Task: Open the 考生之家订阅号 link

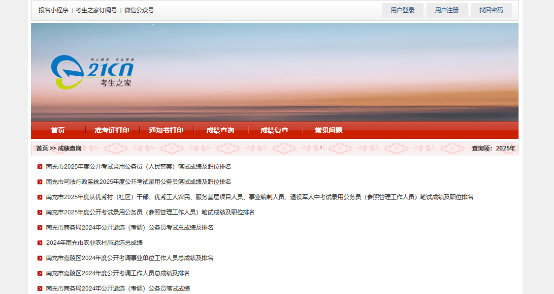Action: coord(96,10)
